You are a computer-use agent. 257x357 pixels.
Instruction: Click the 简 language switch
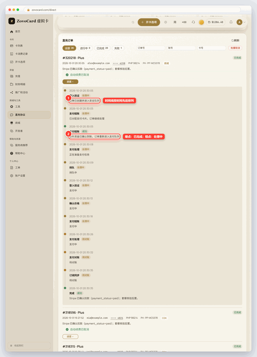click(x=175, y=22)
